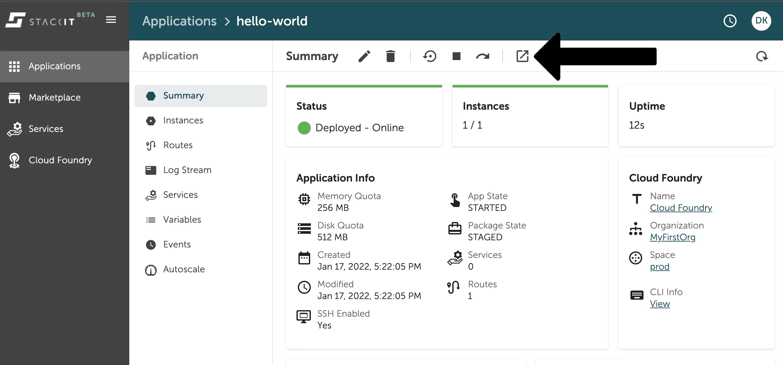Stop the app using the square stop icon
This screenshot has width=783, height=365.
coord(456,56)
